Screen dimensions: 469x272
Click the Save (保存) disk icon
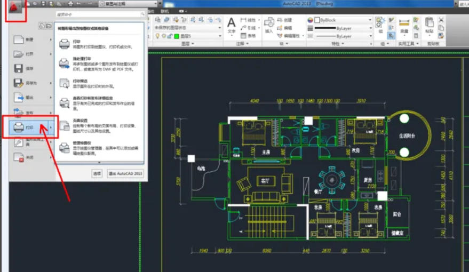click(x=18, y=68)
